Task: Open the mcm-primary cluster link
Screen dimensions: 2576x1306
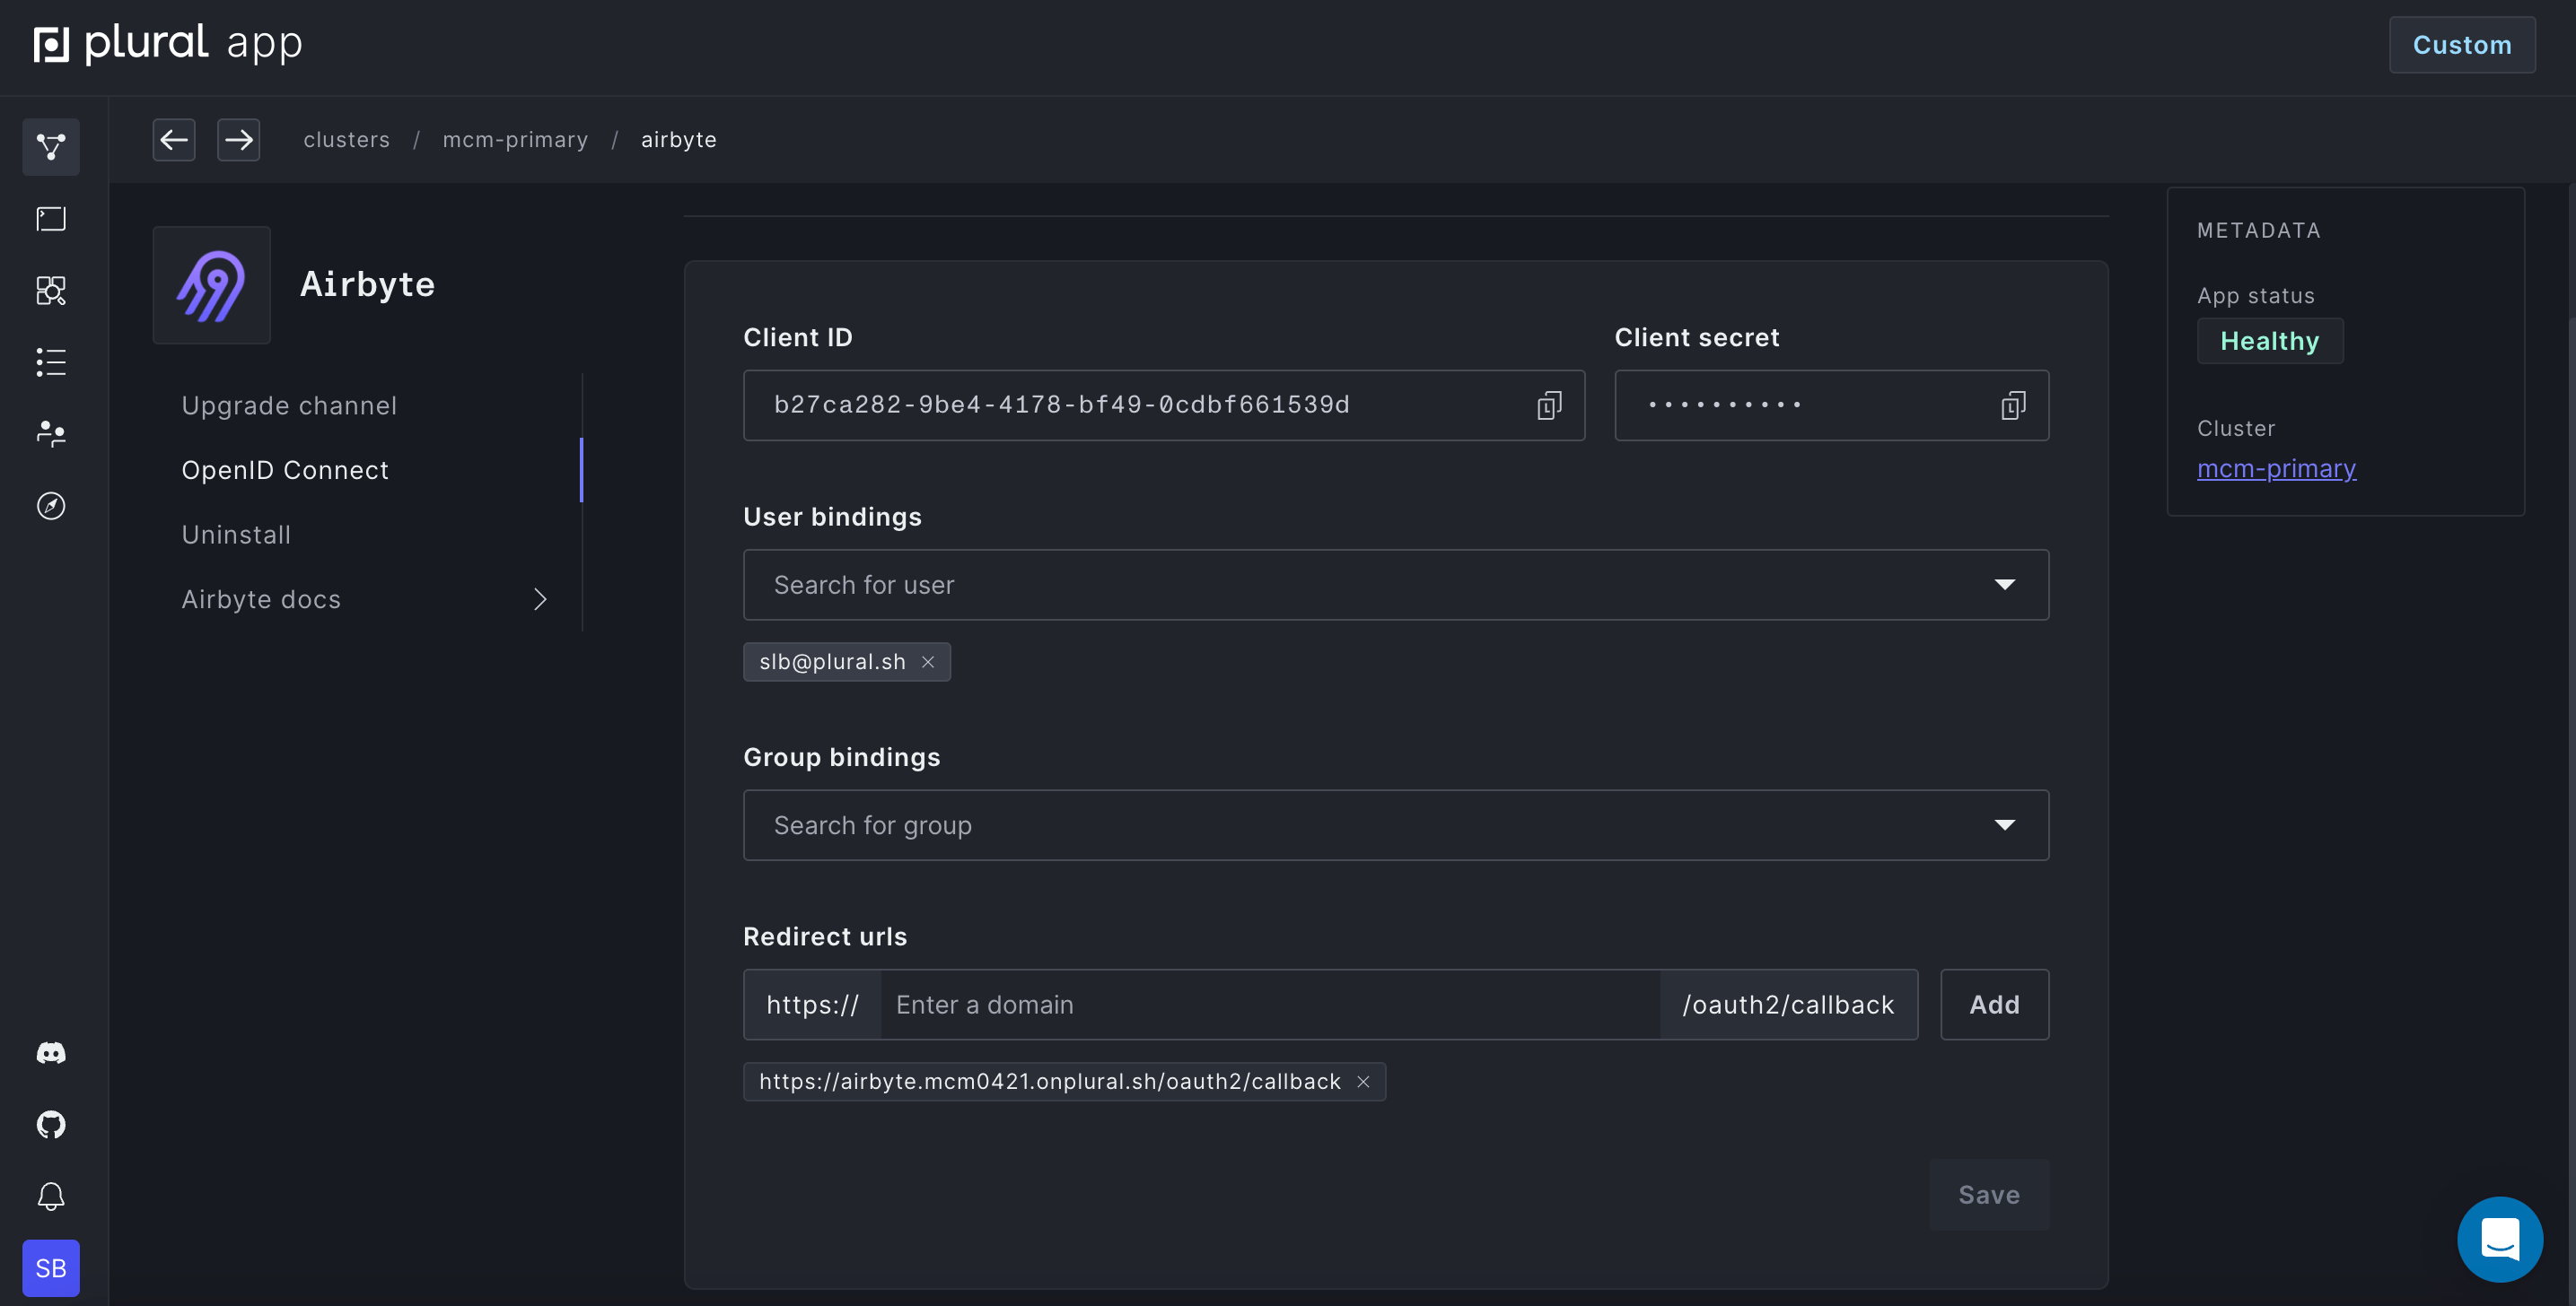Action: click(2275, 468)
